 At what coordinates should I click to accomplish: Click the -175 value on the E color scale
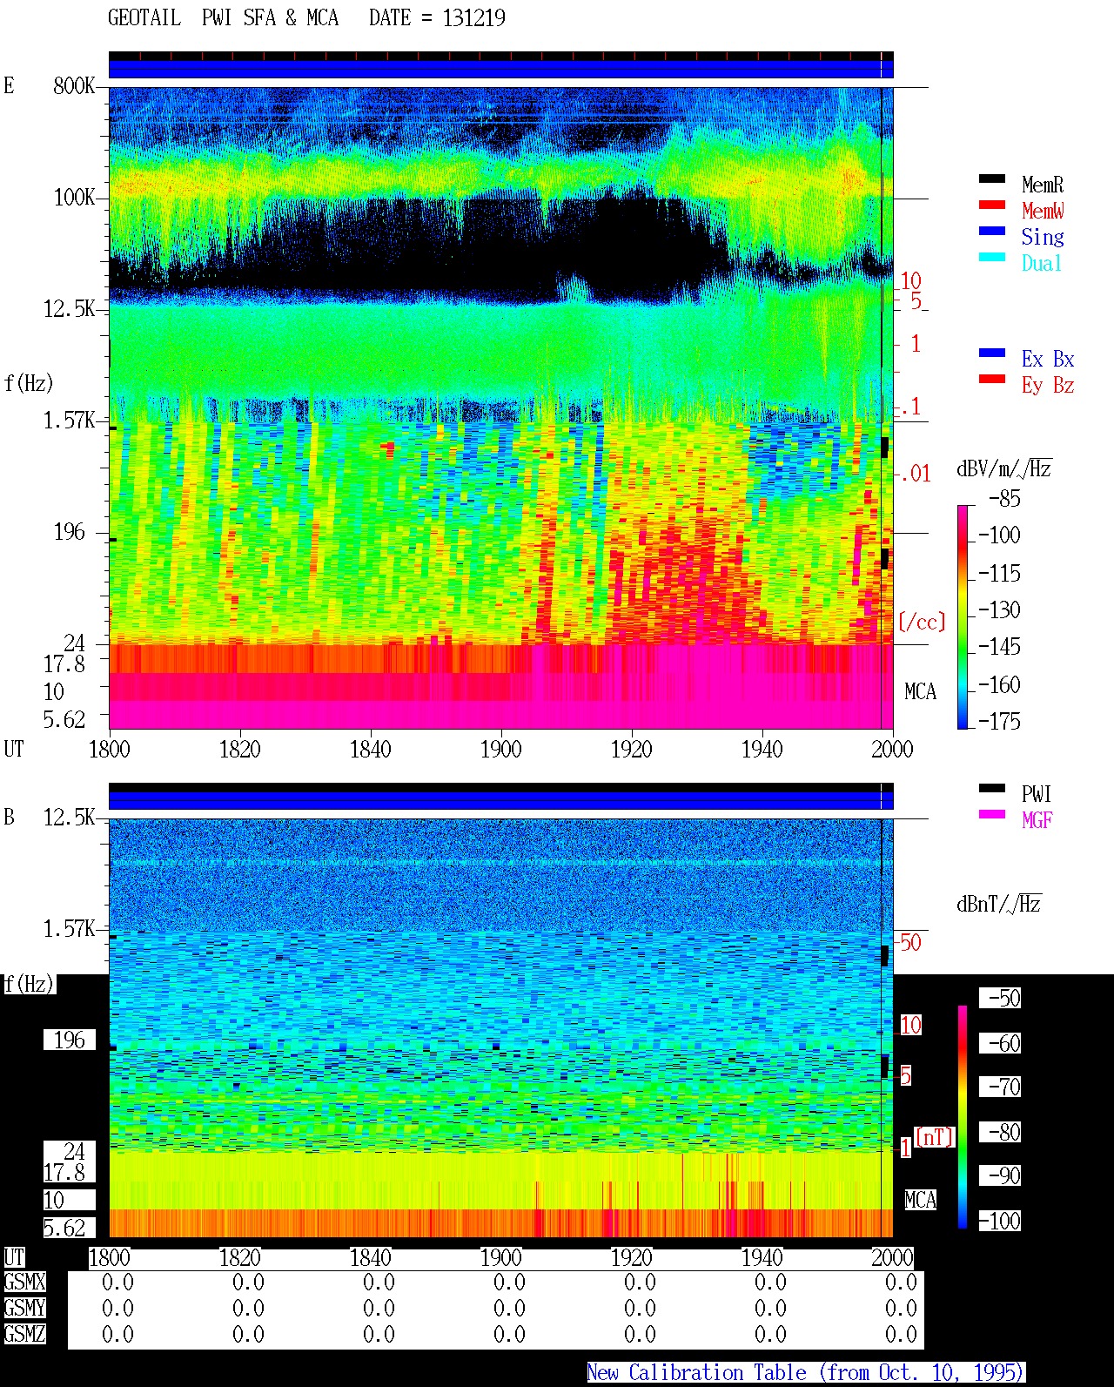pos(999,722)
